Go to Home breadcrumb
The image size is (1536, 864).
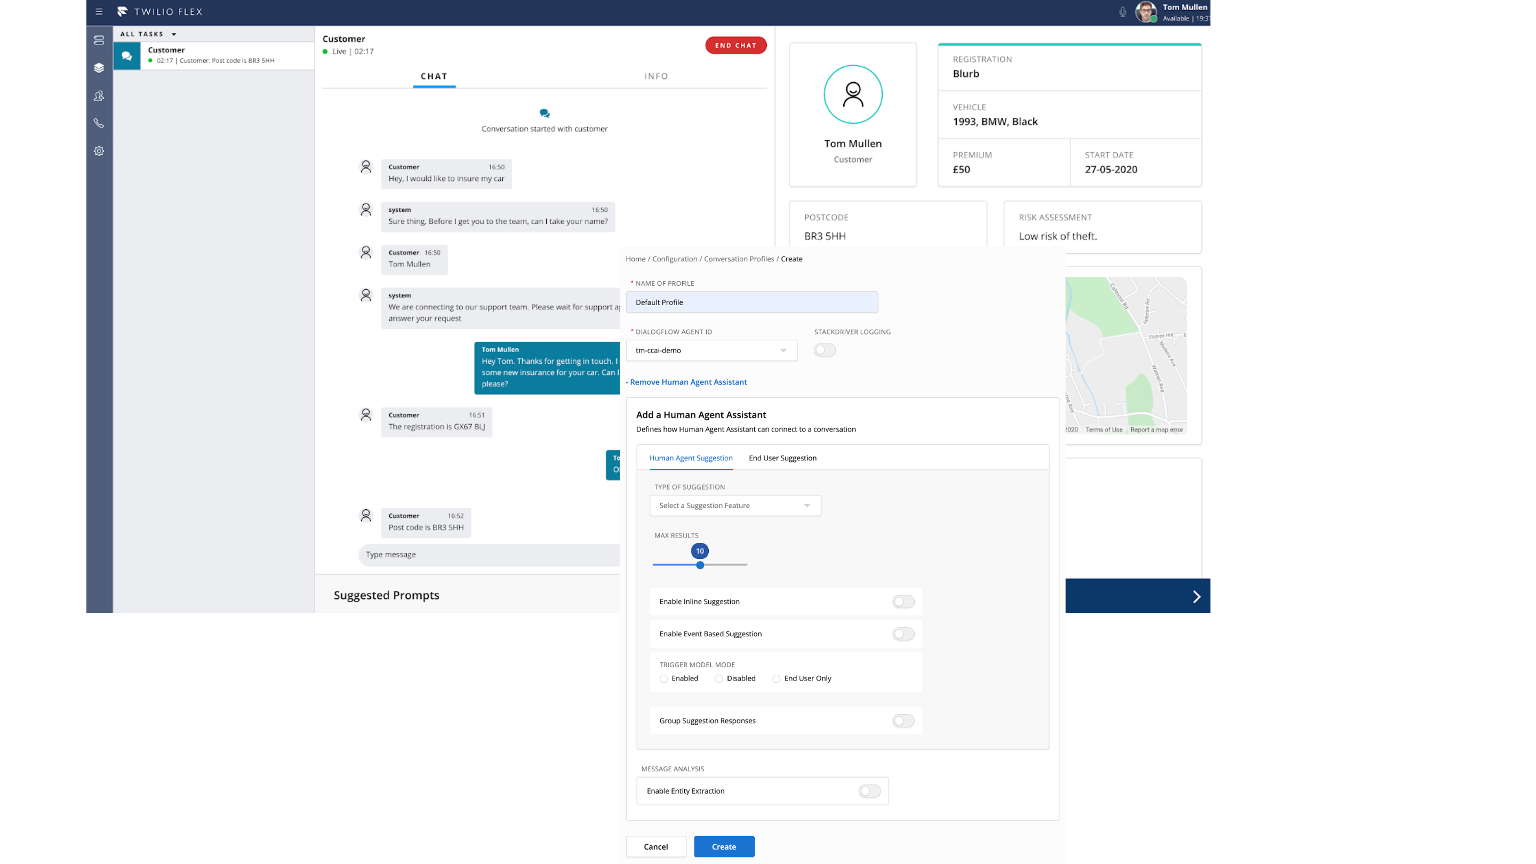coord(635,259)
